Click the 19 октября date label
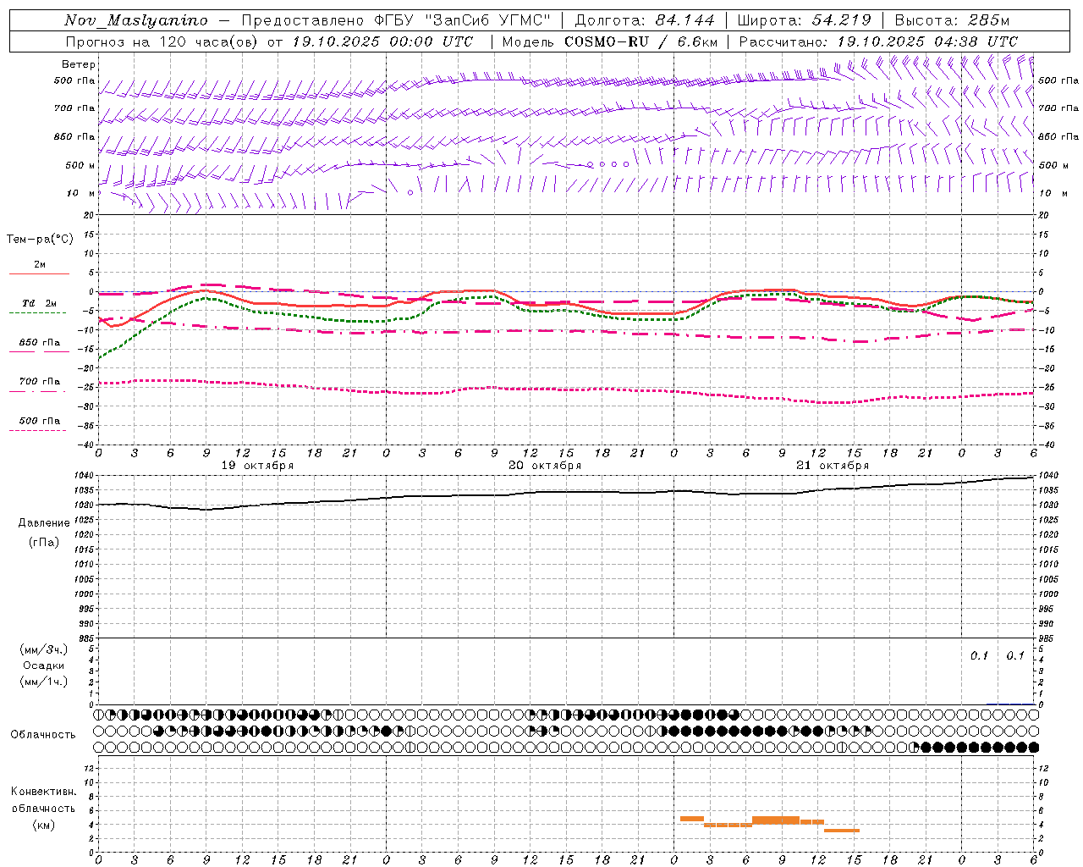This screenshot has width=1083, height=867. pos(257,466)
